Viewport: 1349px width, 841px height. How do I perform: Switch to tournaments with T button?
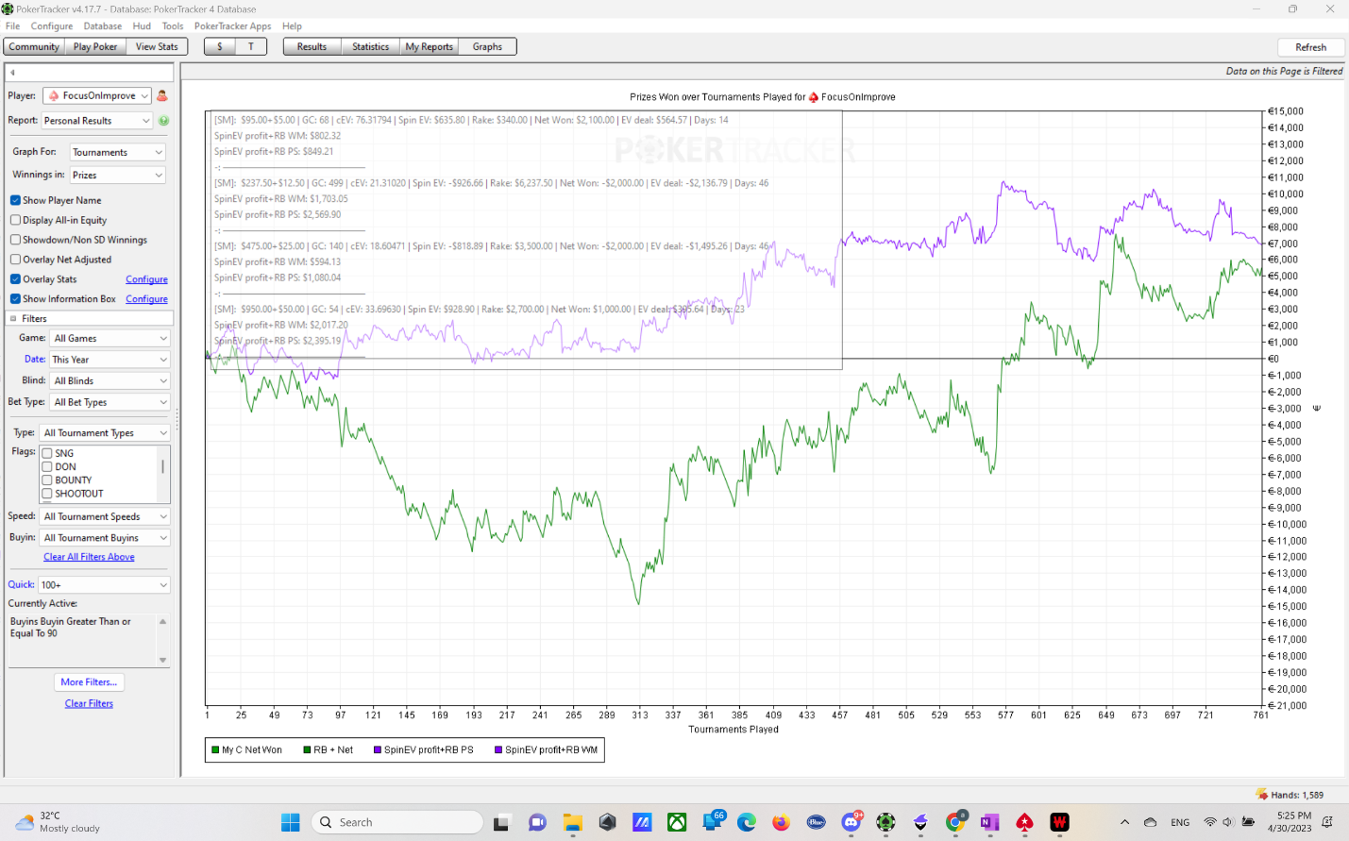click(x=251, y=46)
